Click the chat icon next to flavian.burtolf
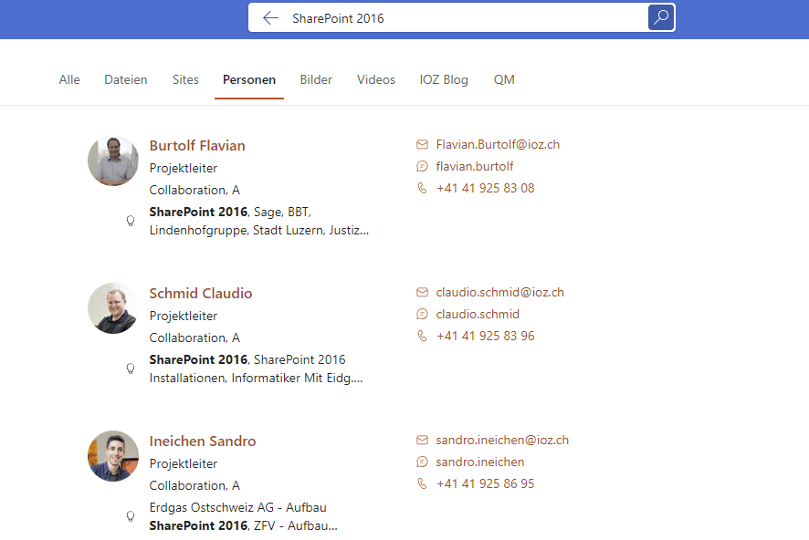The height and width of the screenshot is (540, 809). 422,166
